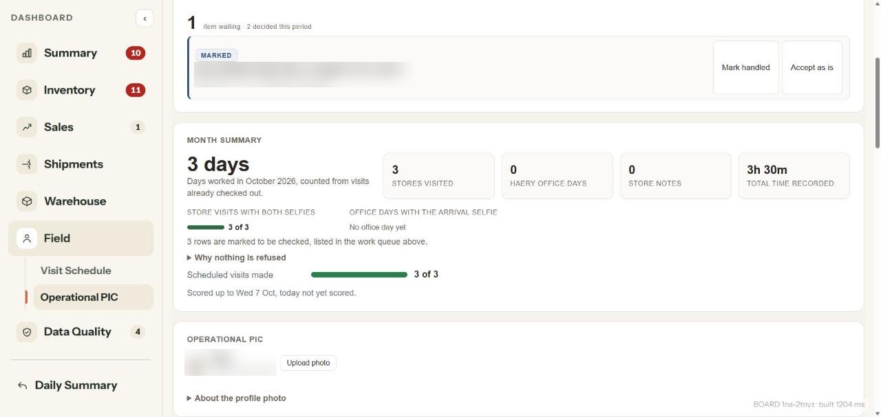Screen dimensions: 881x417
Task: Click the Summary badge showing 10
Action: [136, 53]
